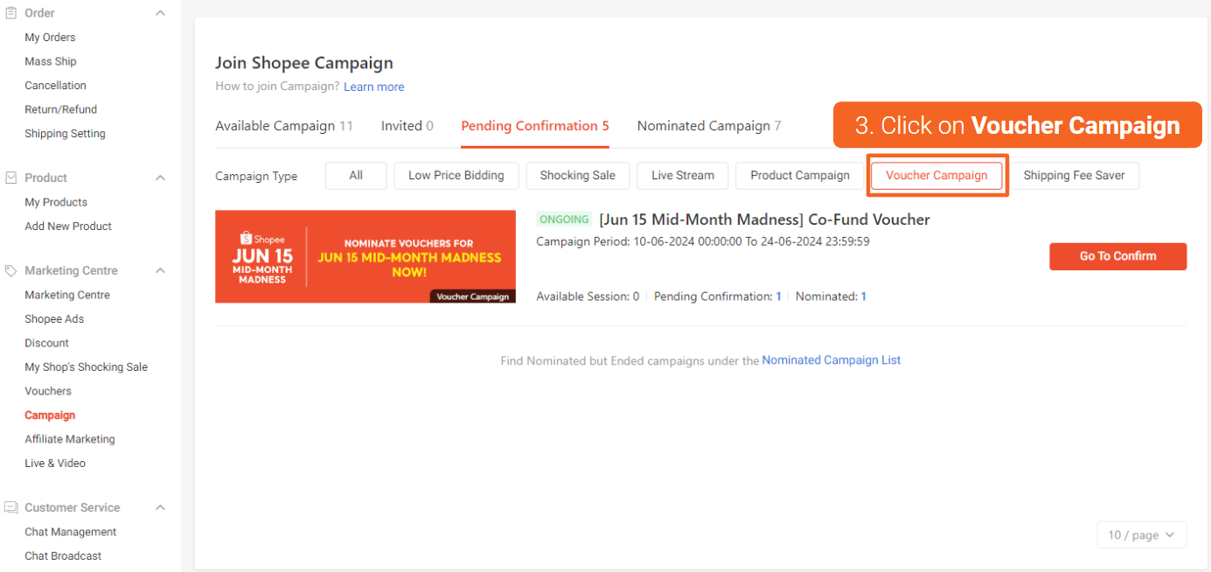Click the Marketing Centre tag icon
The image size is (1211, 572).
coord(11,271)
